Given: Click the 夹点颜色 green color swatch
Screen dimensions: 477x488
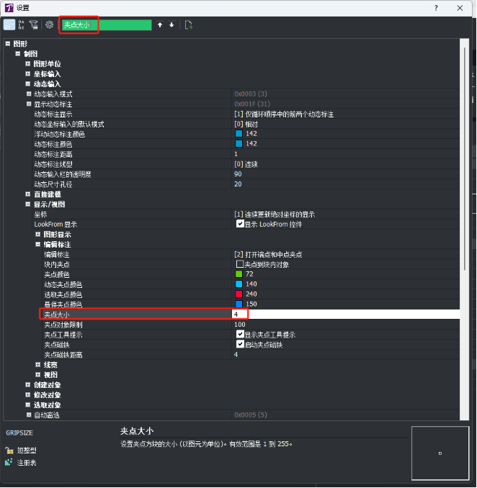Looking at the screenshot, I should pos(239,274).
